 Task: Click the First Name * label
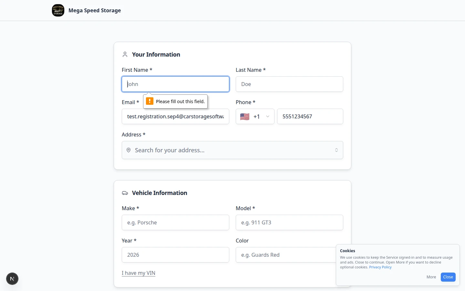[x=137, y=70]
